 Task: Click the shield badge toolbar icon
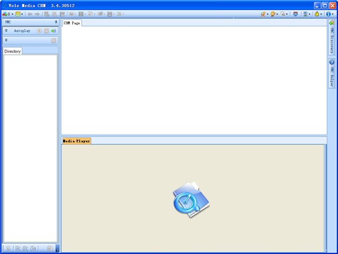(x=296, y=14)
